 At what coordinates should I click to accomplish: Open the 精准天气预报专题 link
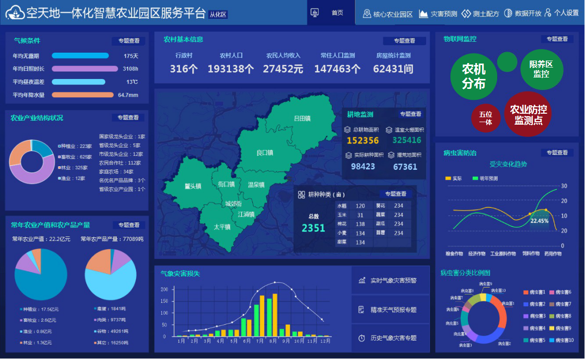tap(393, 310)
